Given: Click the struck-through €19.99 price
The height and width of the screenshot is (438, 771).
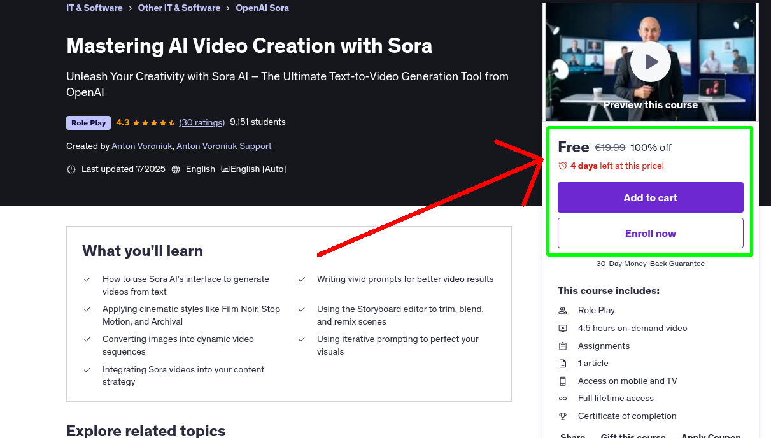Looking at the screenshot, I should click(x=610, y=147).
